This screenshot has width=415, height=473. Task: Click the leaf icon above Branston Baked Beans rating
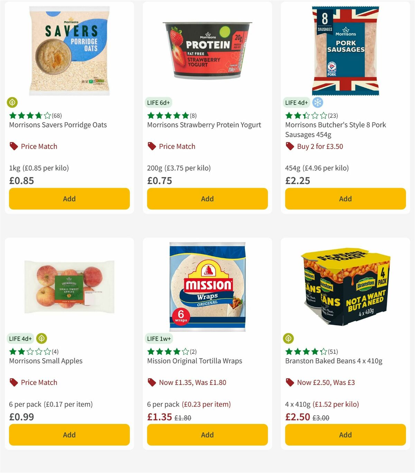[289, 338]
